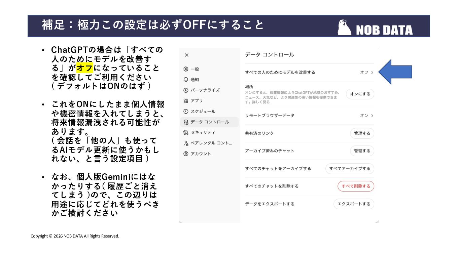Viewport: 458px width, 257px height.
Task: Click the アーカイブ済みのチャット label
Action: point(270,151)
